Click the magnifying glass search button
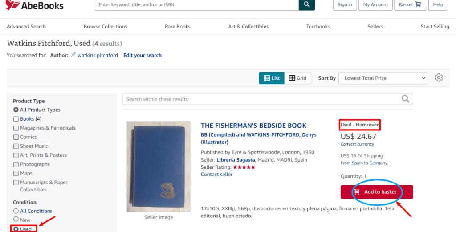Screen dimensions: 456x232 (x=306, y=4)
